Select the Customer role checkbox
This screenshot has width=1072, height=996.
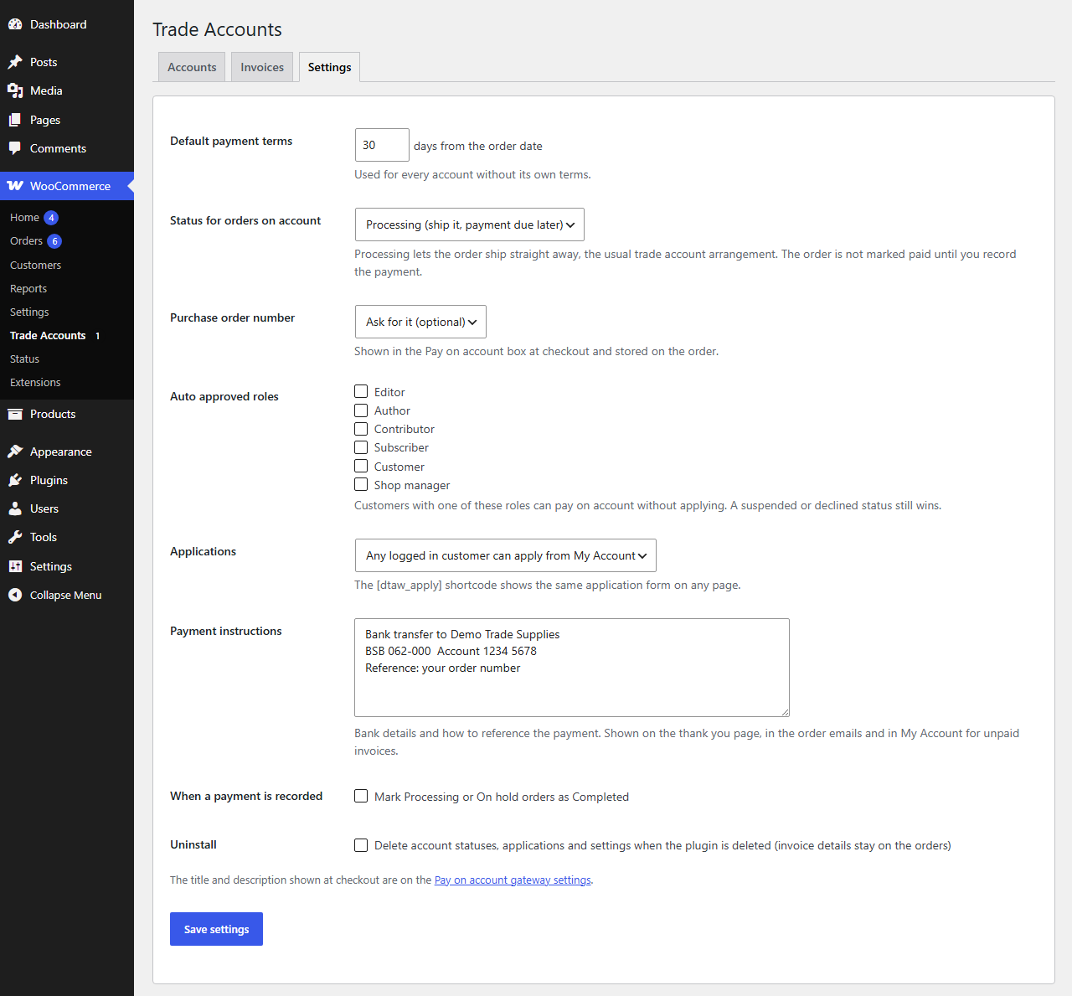click(x=361, y=466)
